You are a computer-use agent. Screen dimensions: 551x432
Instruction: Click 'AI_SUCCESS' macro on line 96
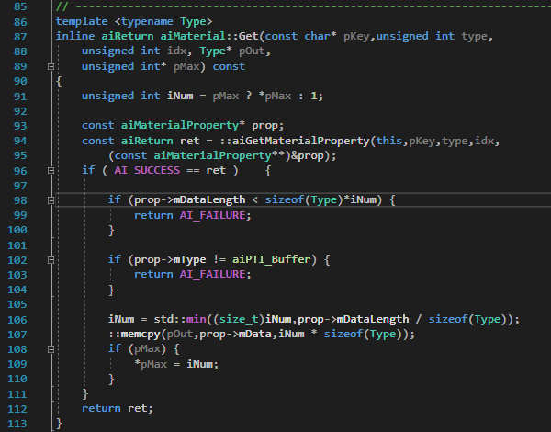[x=147, y=171]
